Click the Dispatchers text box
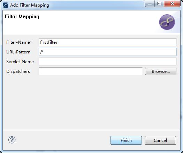This screenshot has width=183, height=153. pos(91,71)
